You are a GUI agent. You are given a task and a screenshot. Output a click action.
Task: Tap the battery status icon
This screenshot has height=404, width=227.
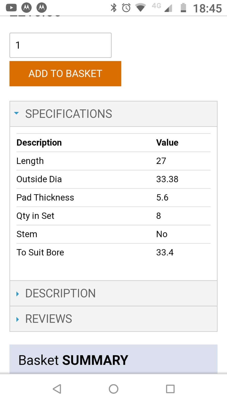(184, 8)
